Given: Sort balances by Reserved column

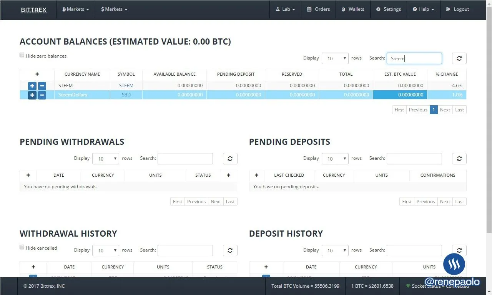Looking at the screenshot, I should (x=292, y=74).
